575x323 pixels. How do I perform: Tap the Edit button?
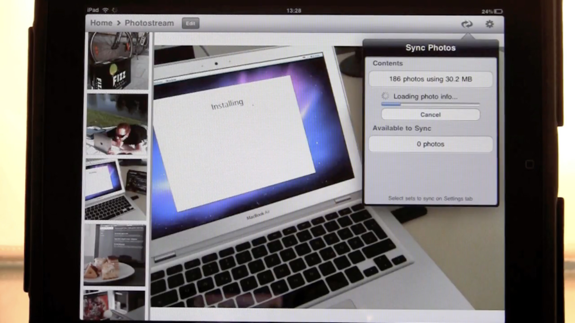[x=190, y=23]
